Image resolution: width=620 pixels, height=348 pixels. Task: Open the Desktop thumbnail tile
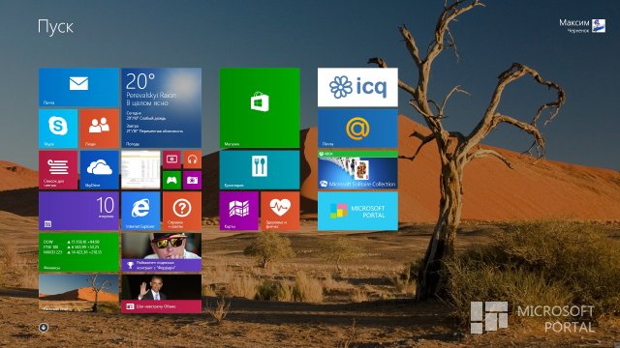pos(140,170)
